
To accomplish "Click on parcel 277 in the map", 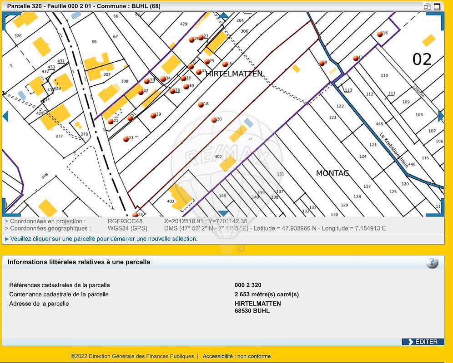I will click(59, 136).
